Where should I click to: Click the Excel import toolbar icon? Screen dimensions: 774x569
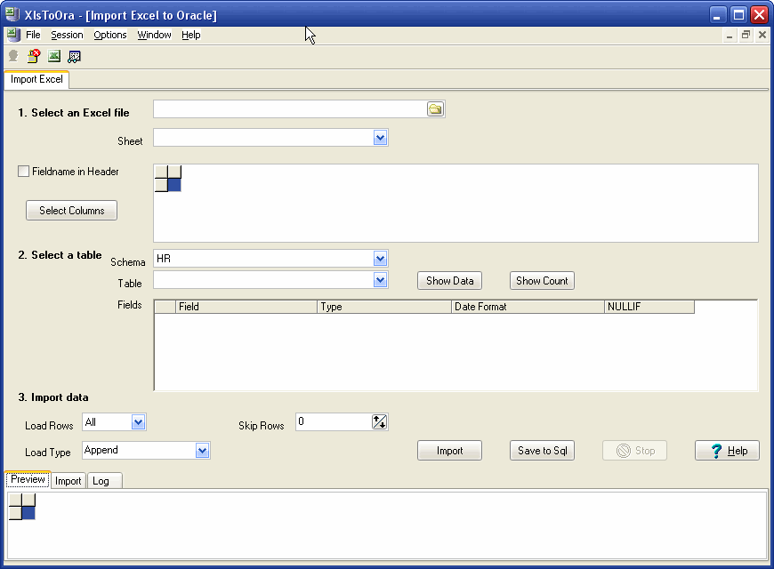click(x=53, y=56)
